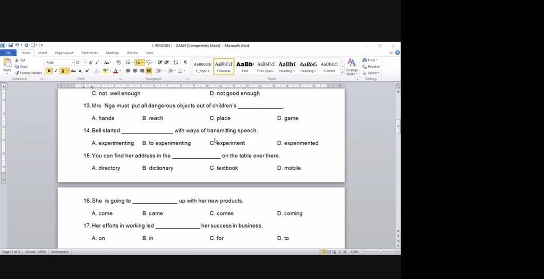Sort text with the A-Z sort icon
Viewport: 544px width, 279px height.
coord(175,62)
